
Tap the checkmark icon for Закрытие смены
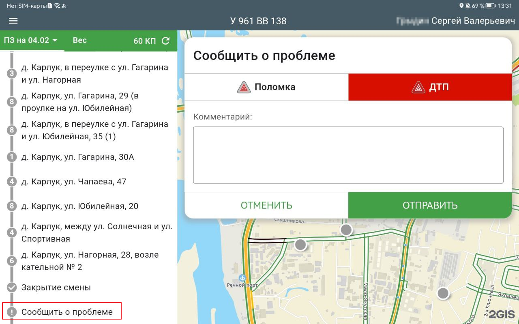(12, 288)
